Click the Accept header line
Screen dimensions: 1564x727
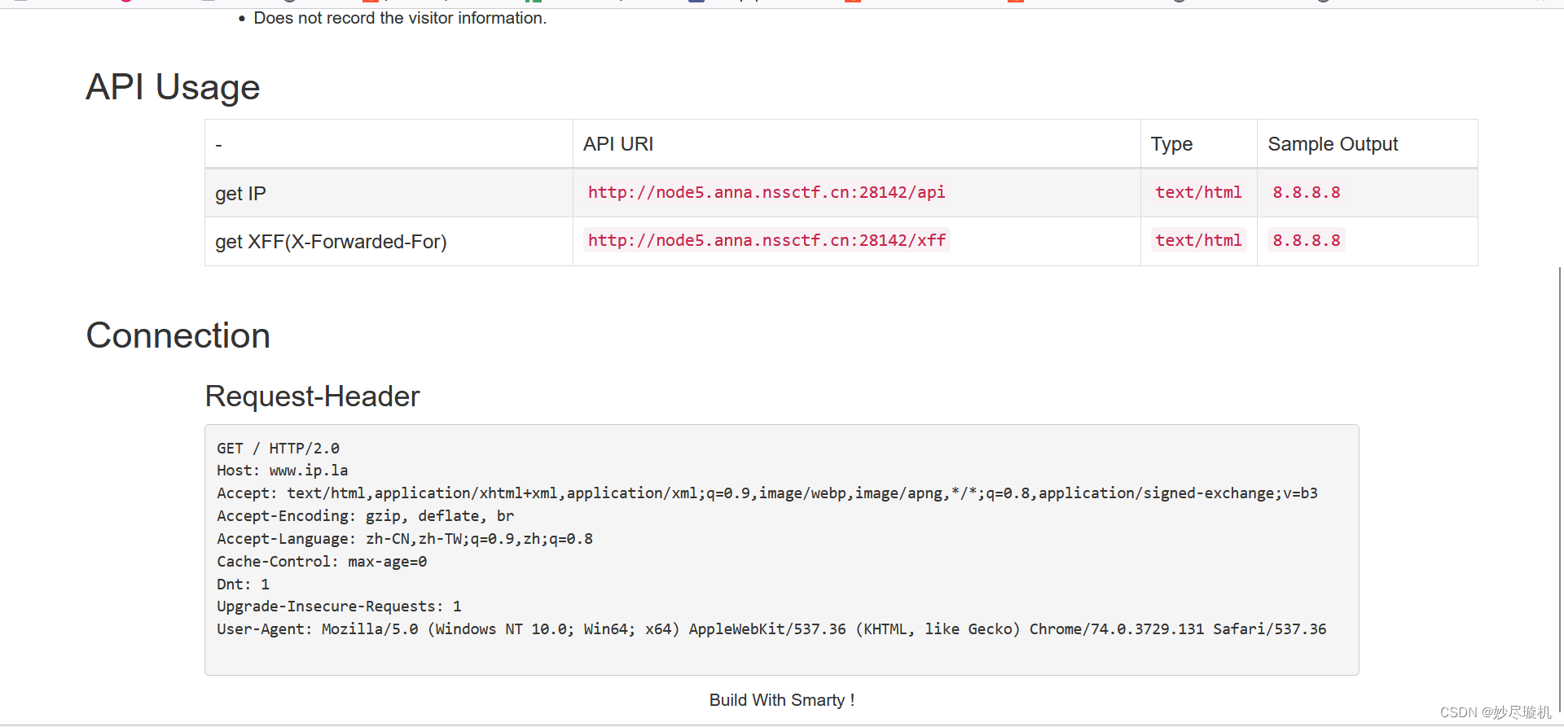click(x=767, y=493)
